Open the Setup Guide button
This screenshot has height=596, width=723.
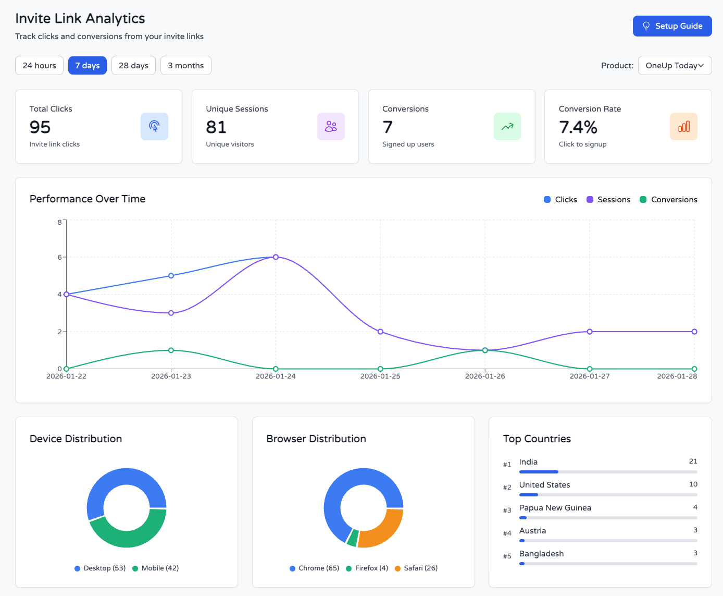coord(672,26)
